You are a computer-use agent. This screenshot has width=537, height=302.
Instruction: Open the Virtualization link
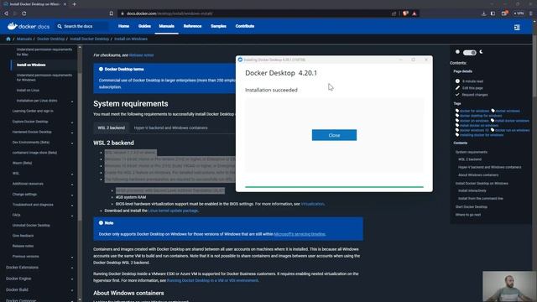pyautogui.click(x=312, y=204)
